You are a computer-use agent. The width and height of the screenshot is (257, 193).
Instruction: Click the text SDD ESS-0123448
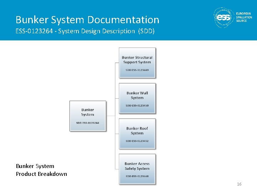137,176
